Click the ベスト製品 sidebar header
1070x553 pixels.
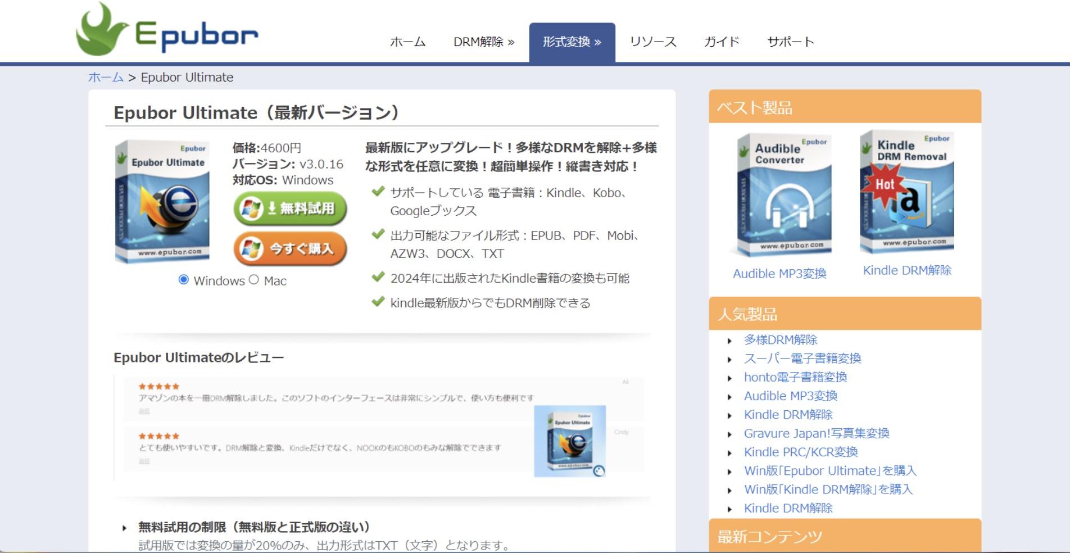coord(845,107)
